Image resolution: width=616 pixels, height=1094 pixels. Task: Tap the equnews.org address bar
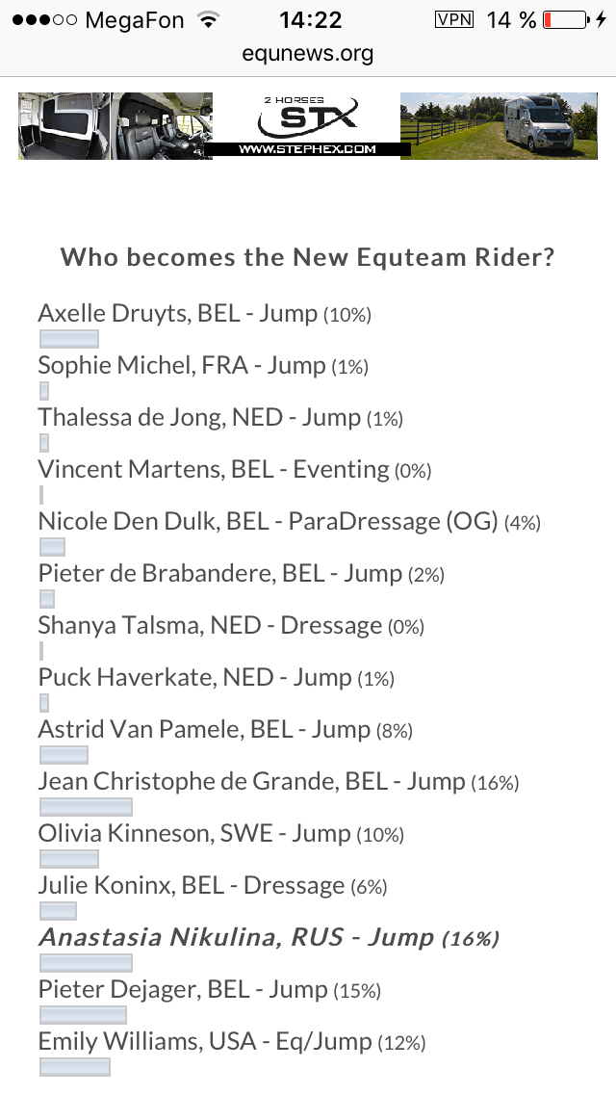pyautogui.click(x=308, y=53)
